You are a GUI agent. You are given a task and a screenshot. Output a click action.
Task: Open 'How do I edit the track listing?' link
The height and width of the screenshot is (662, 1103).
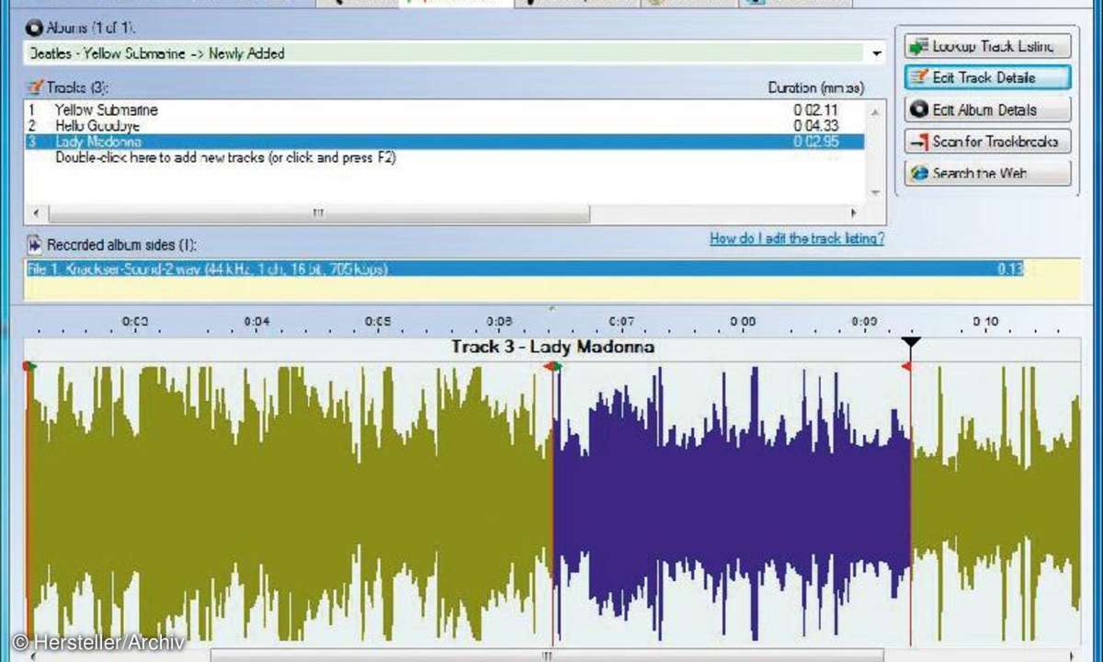pyautogui.click(x=797, y=239)
